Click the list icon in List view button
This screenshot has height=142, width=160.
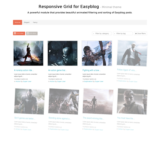28,33
